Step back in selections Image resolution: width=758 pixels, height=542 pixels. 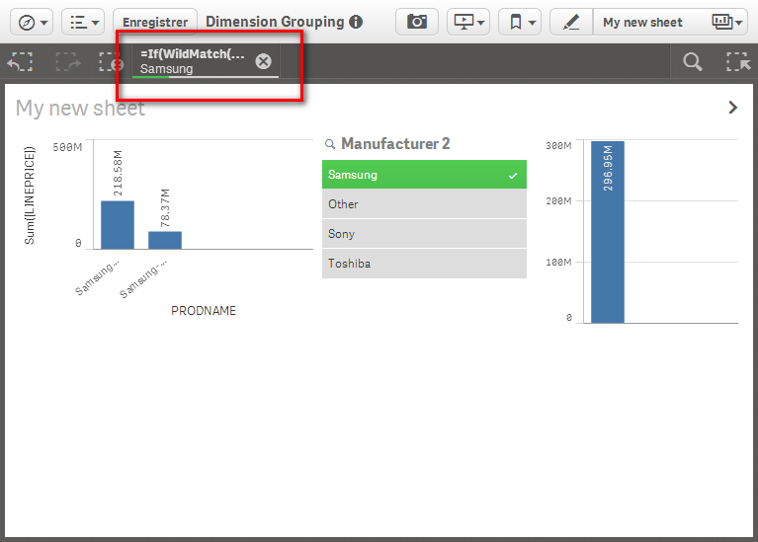(x=21, y=62)
